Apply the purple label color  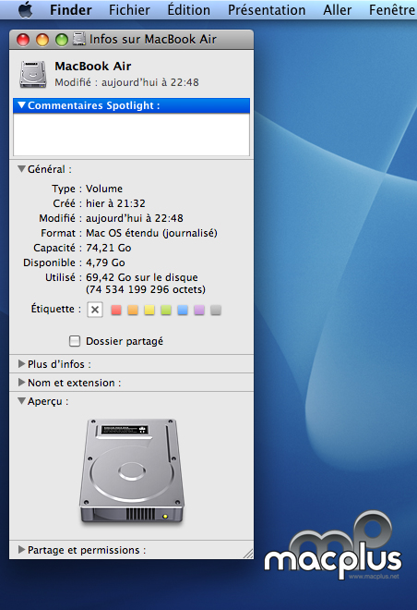(x=199, y=310)
